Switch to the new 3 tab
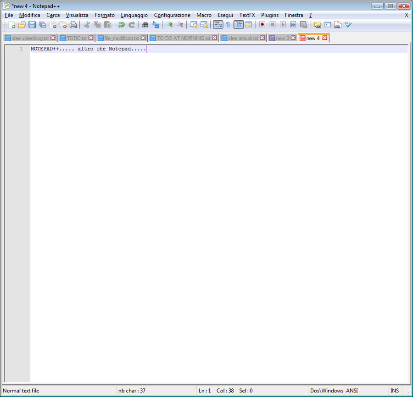This screenshot has height=397, width=413. coord(282,38)
